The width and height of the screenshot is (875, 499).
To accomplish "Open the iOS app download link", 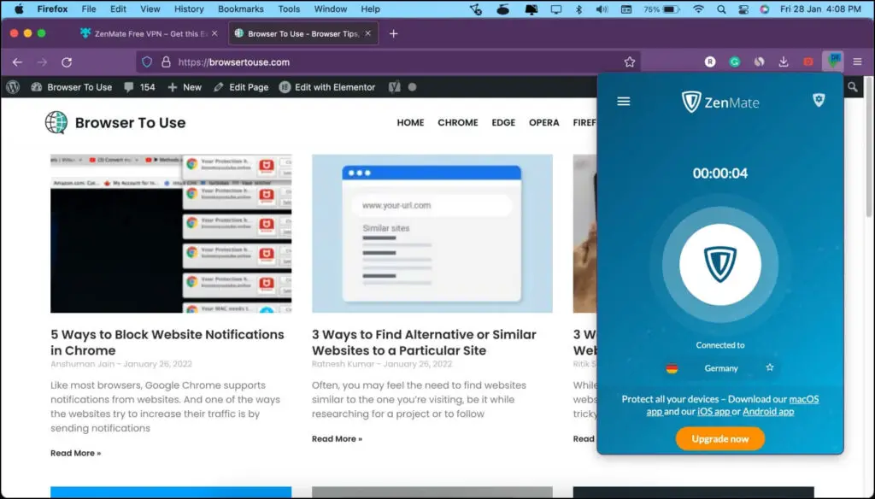I will click(714, 411).
